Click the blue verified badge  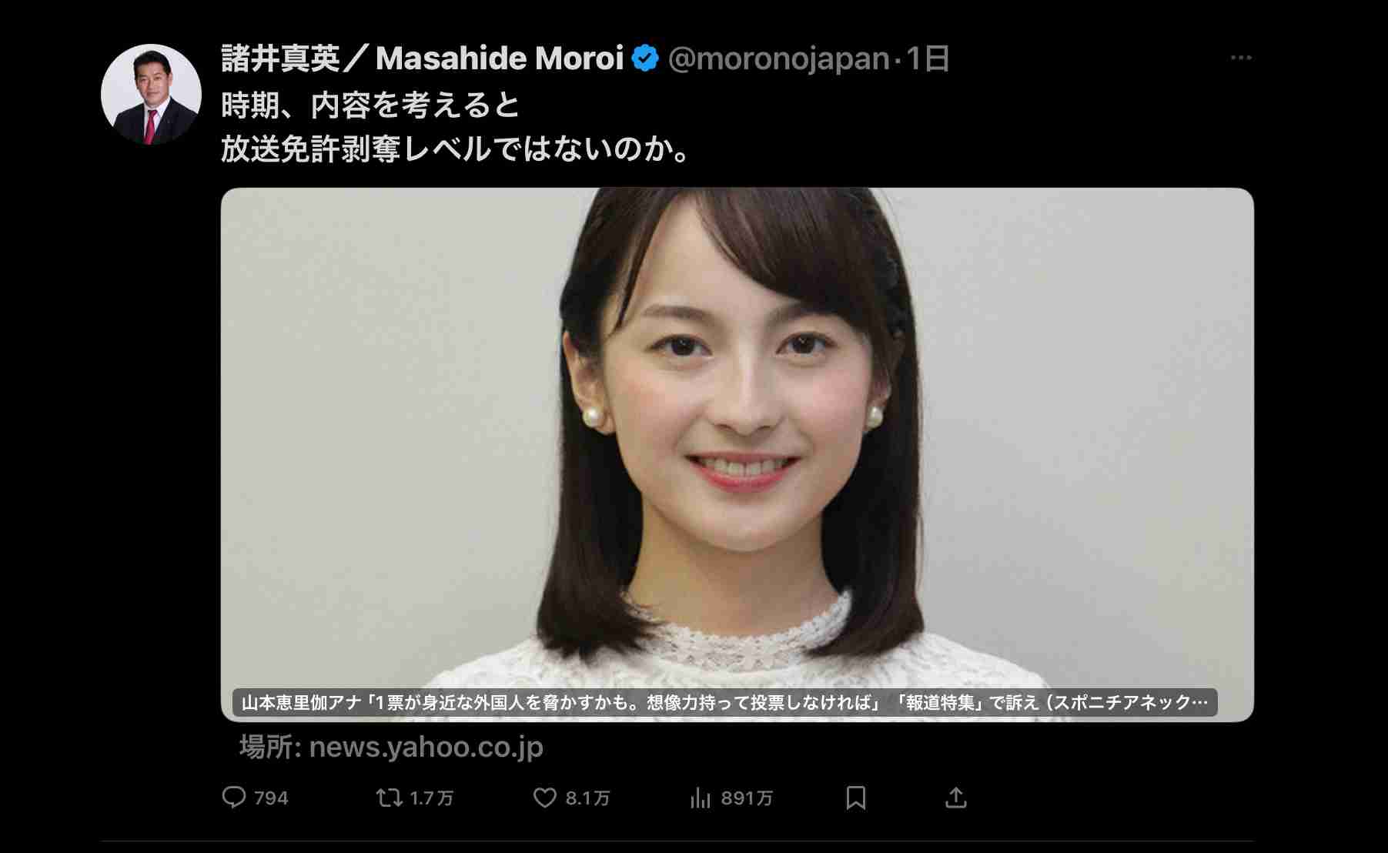pos(645,59)
